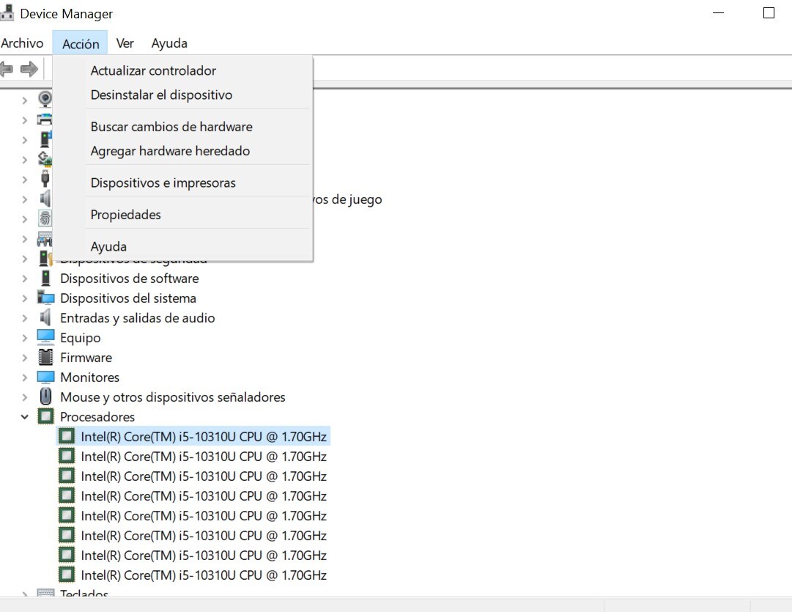Click the partially visible 'de juego' text
The height and width of the screenshot is (612, 792).
(356, 199)
